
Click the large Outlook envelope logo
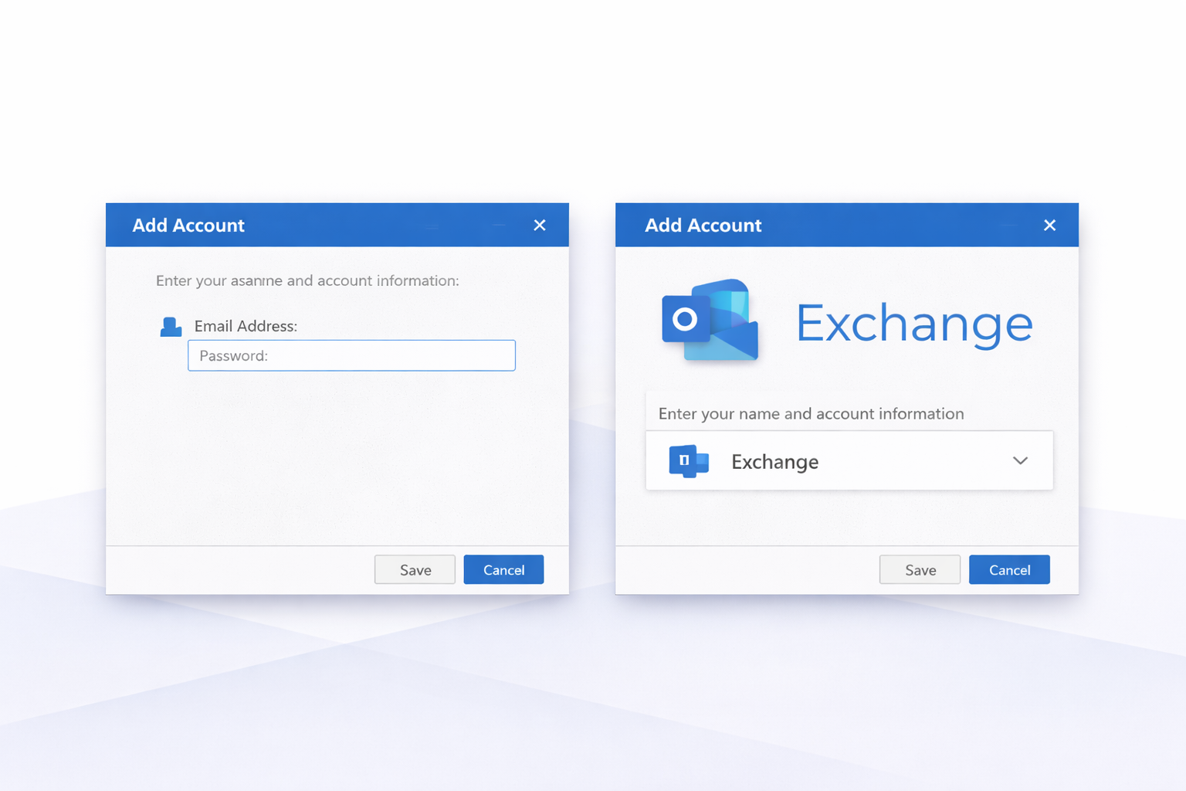tap(710, 321)
